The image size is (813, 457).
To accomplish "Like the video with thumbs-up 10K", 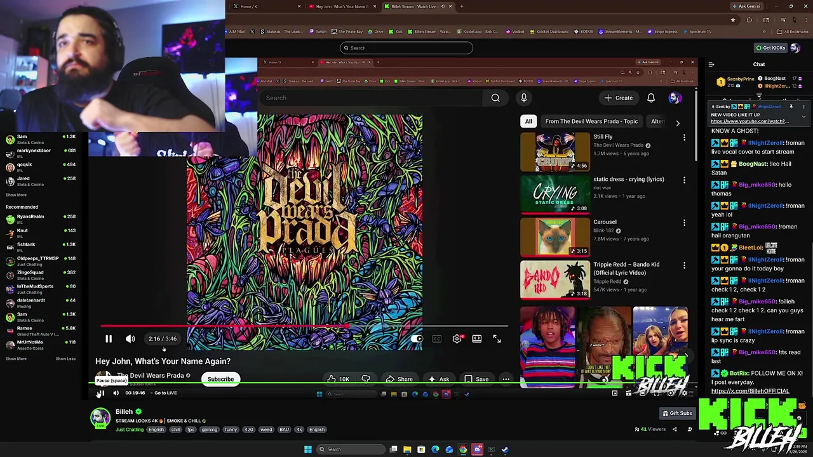I will click(x=338, y=380).
